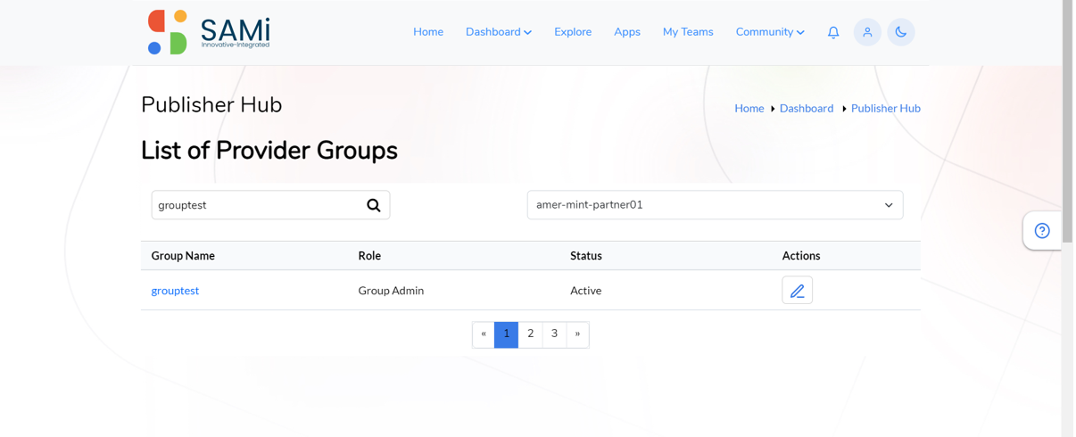
Task: Click the vertical page scrollbar
Action: [1068, 218]
